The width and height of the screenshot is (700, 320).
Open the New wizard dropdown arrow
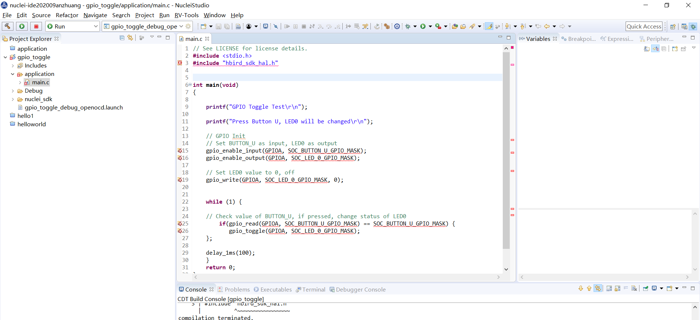pos(211,26)
